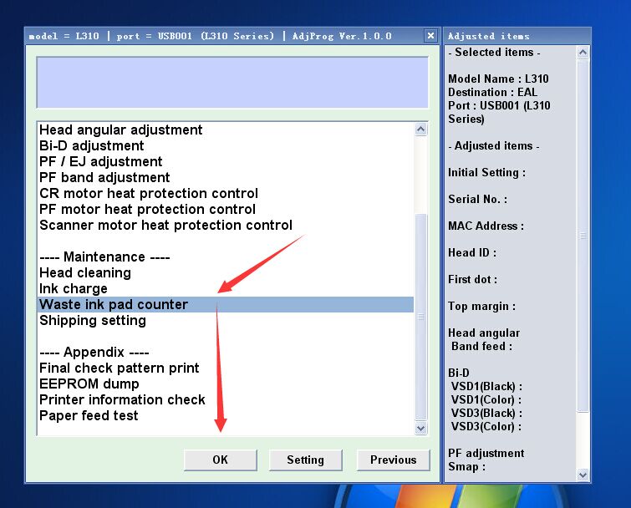Click the OK button
Viewport: 631px width, 508px height.
coord(220,460)
